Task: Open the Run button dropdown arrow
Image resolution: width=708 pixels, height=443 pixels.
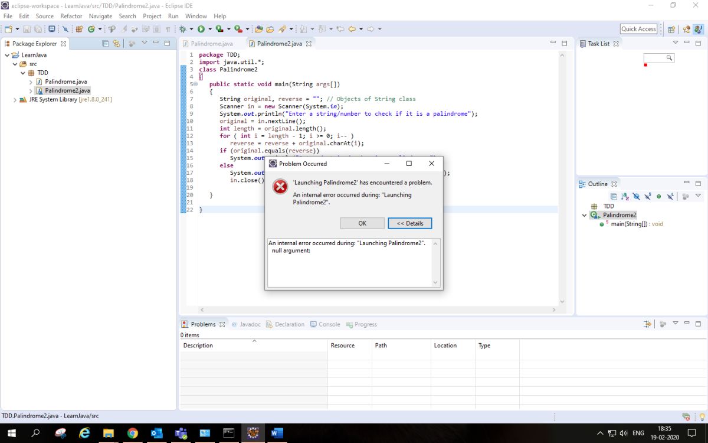Action: click(209, 29)
